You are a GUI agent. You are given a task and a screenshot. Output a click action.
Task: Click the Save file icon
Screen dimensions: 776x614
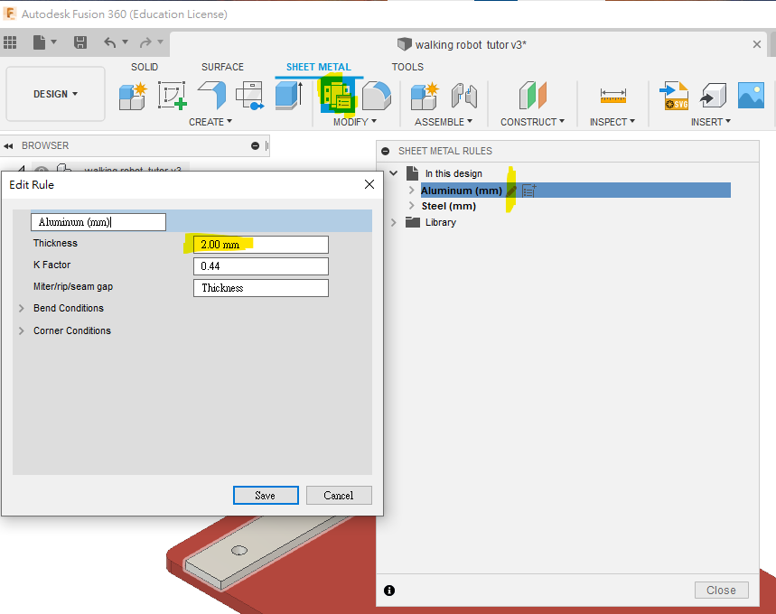pyautogui.click(x=80, y=42)
